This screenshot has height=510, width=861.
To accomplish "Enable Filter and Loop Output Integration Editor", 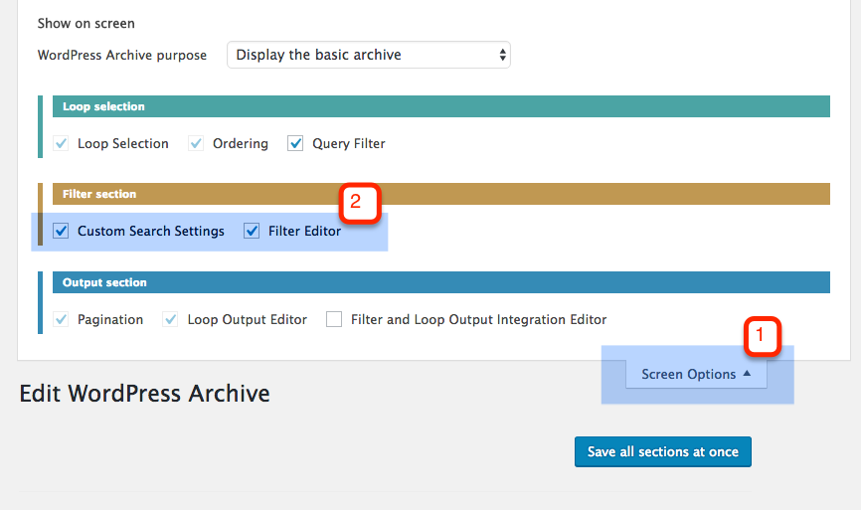I will [x=334, y=319].
